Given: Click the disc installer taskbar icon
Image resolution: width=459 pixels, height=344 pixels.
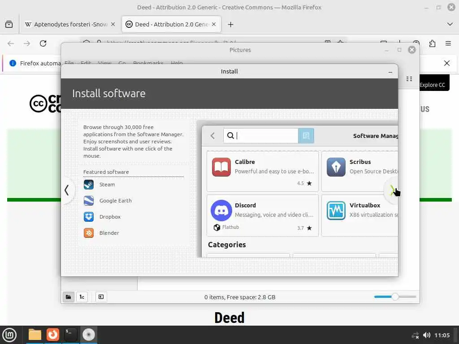Looking at the screenshot, I should [x=89, y=335].
